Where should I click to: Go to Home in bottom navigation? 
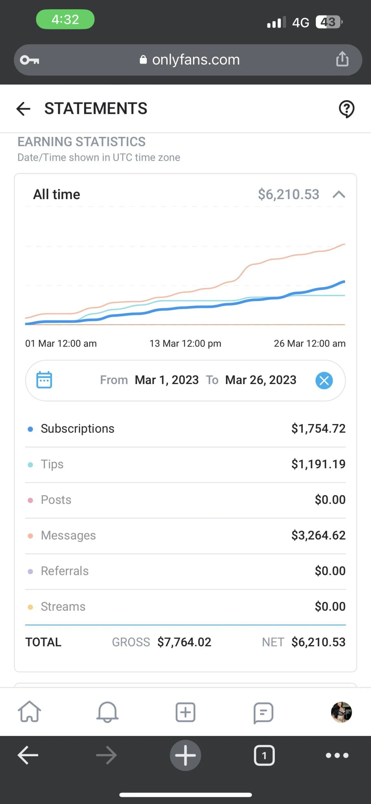pos(29,712)
